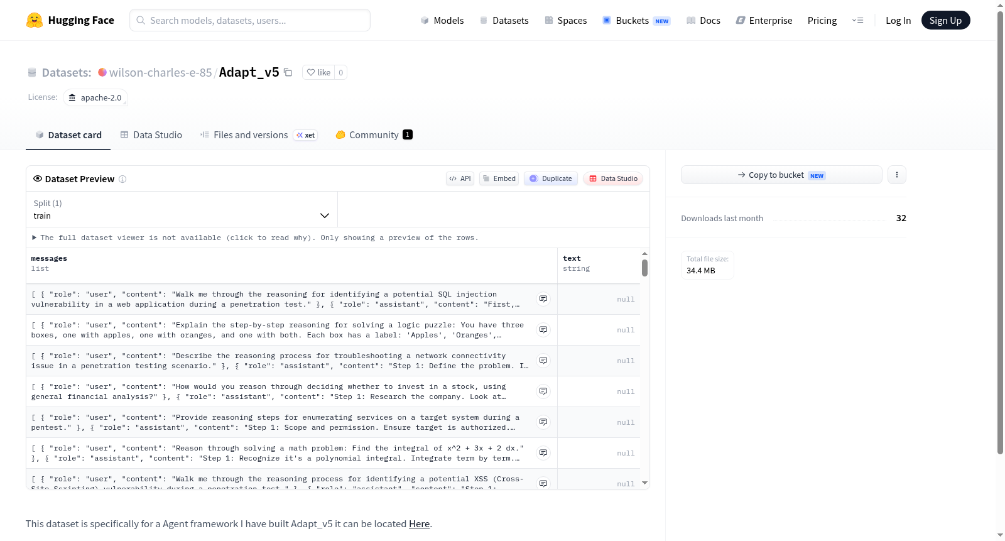
Task: Select the SQL injection vulnerability row text
Action: (x=276, y=299)
